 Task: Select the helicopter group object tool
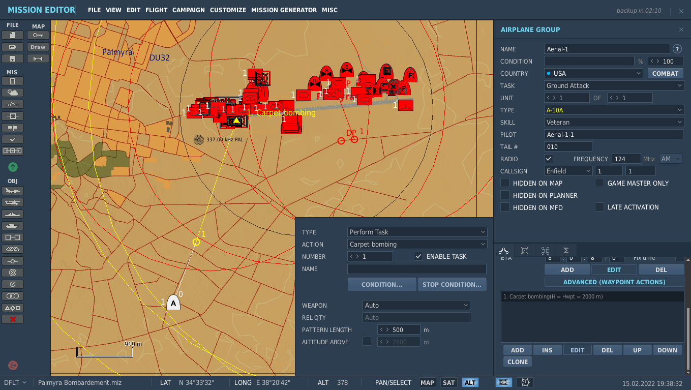click(13, 202)
